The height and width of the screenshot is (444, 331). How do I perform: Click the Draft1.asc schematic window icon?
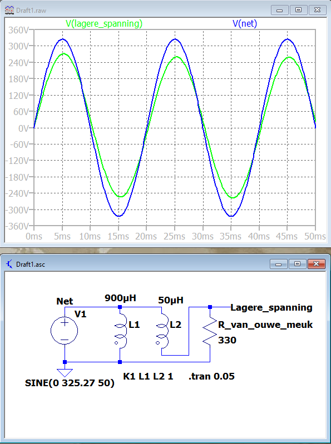[x=9, y=265]
